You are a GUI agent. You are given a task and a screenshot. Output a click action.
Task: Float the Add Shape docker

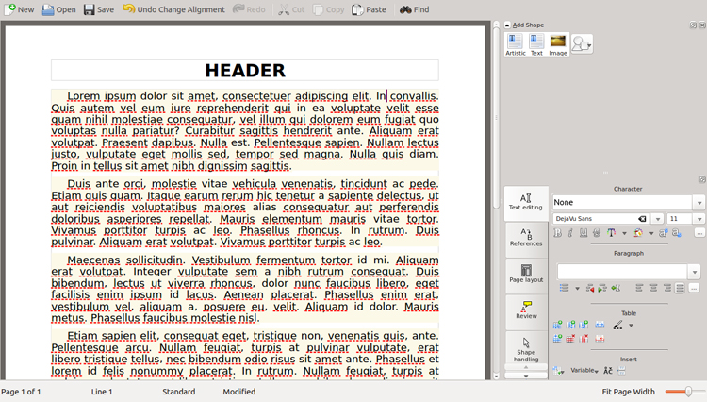point(693,25)
